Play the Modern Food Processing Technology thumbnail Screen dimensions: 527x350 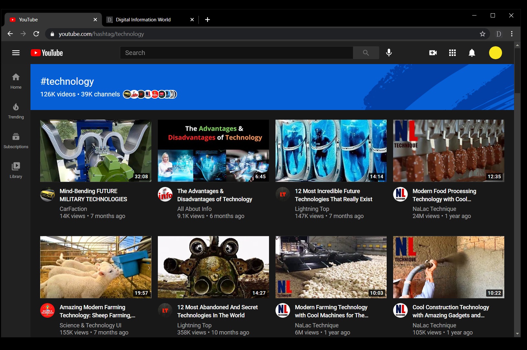pos(449,151)
